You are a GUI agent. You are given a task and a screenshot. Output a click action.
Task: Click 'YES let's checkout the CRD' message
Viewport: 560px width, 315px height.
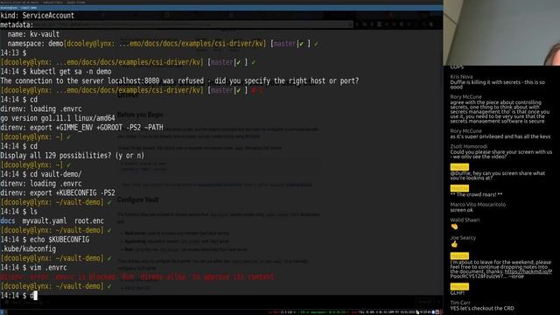pyautogui.click(x=482, y=308)
